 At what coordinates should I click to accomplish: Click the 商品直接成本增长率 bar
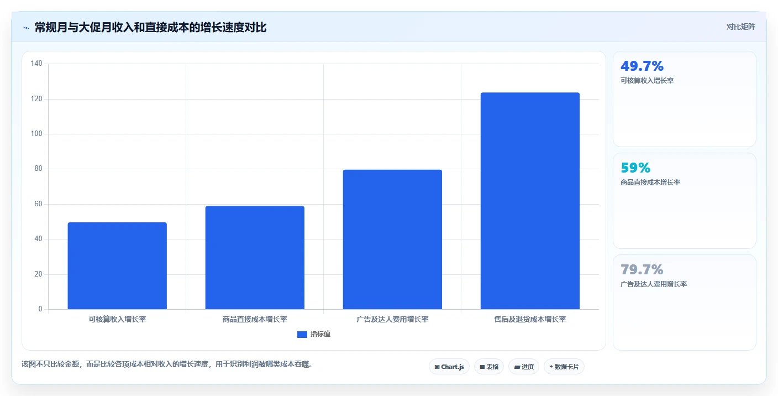(x=255, y=258)
